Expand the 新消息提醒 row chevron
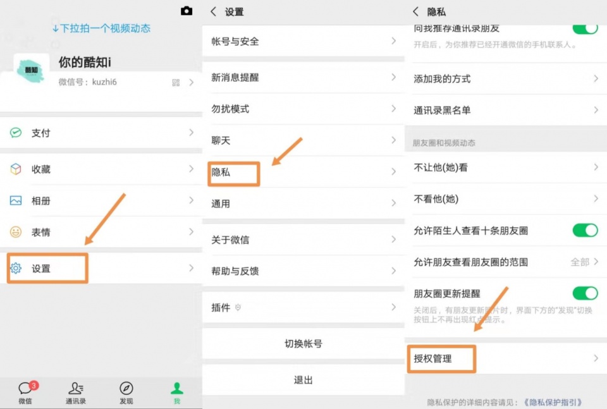Viewport: 607px width, 409px height. tap(394, 77)
